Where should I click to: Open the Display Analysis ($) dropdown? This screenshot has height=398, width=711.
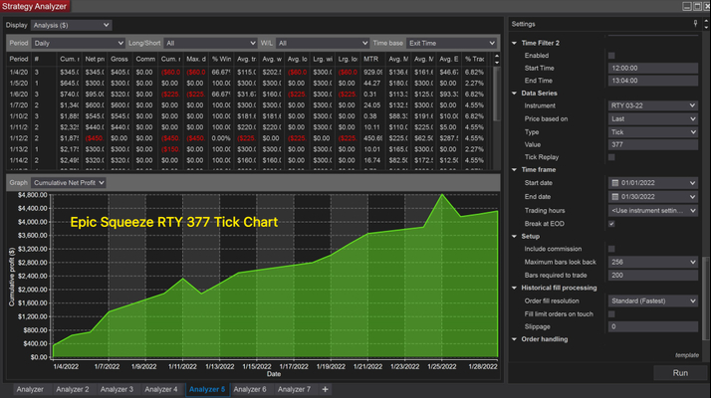[72, 24]
